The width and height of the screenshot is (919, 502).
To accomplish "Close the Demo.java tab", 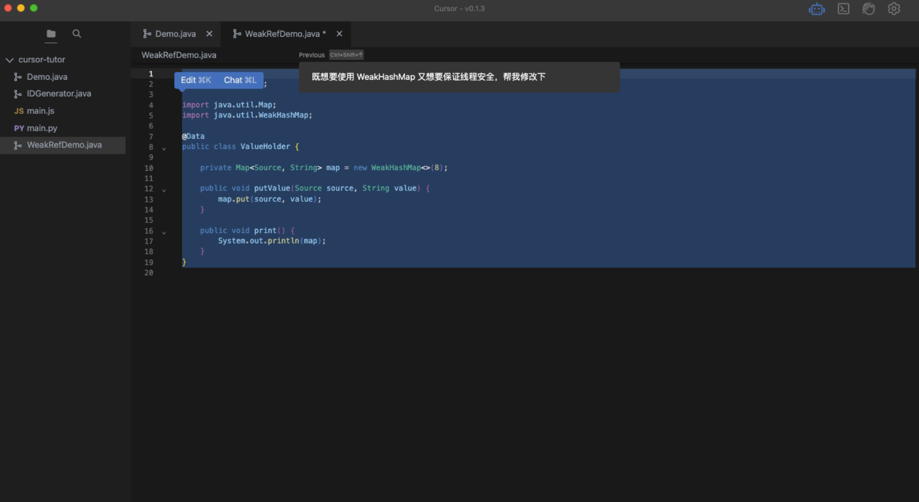I will [209, 34].
